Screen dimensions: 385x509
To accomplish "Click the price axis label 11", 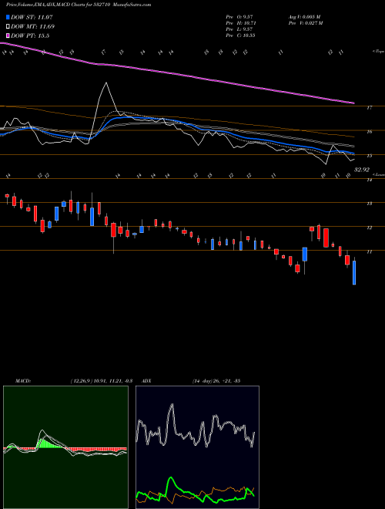I will pos(369,251).
